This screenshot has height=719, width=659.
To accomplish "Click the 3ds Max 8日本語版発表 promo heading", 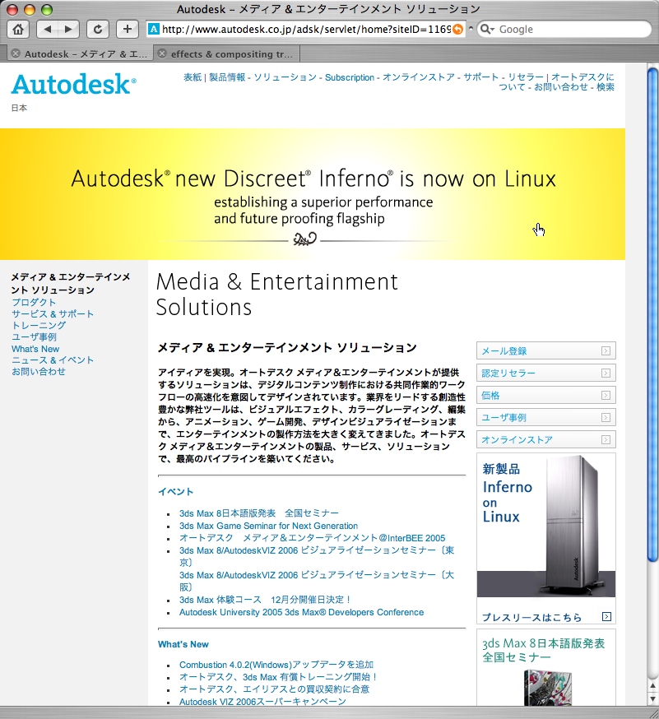I will (x=544, y=650).
